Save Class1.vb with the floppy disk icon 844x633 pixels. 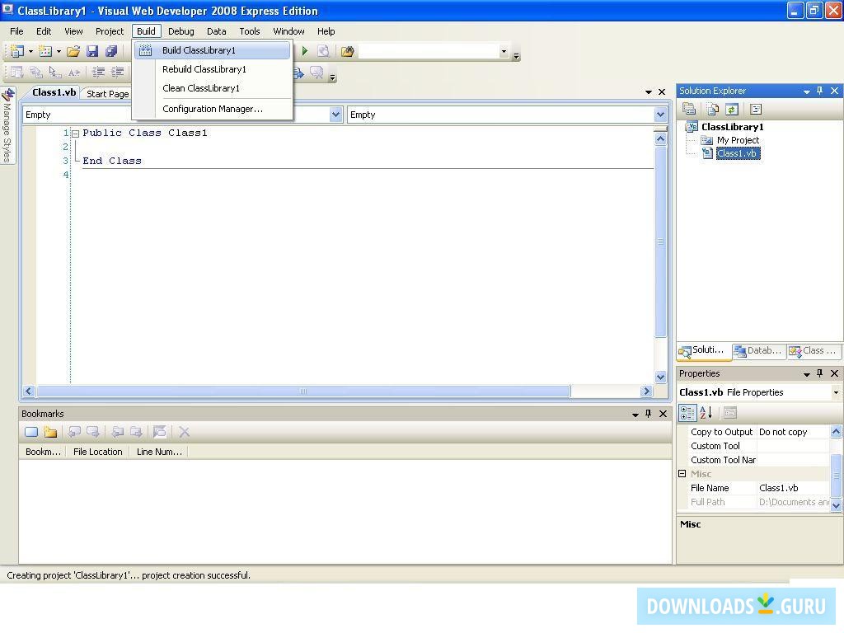coord(92,51)
